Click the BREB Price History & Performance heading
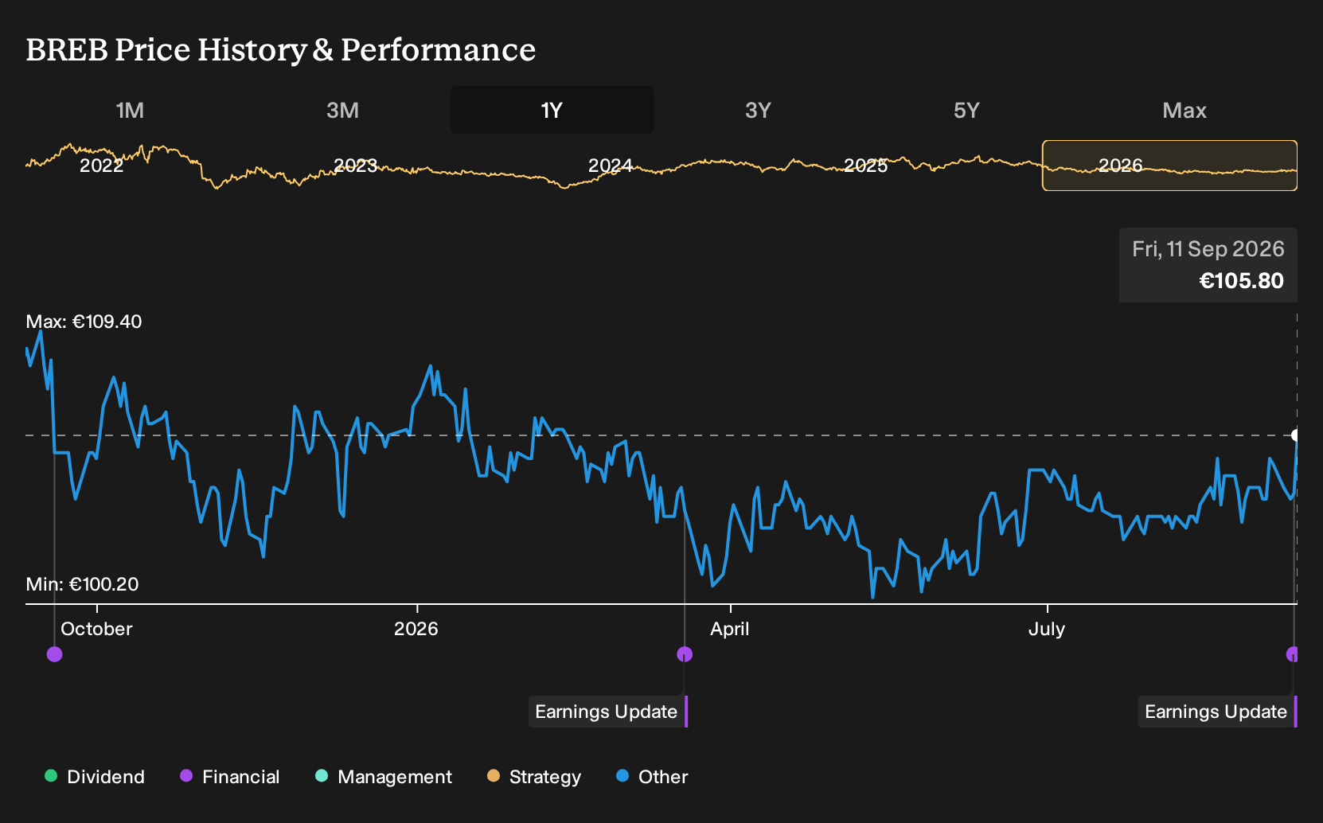The height and width of the screenshot is (823, 1323). 281,49
